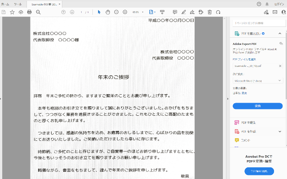Click the ログイン sign-in link

coord(279,4)
